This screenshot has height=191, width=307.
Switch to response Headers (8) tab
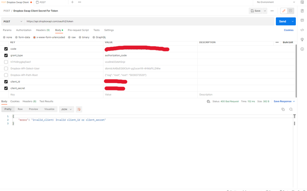[30, 101]
